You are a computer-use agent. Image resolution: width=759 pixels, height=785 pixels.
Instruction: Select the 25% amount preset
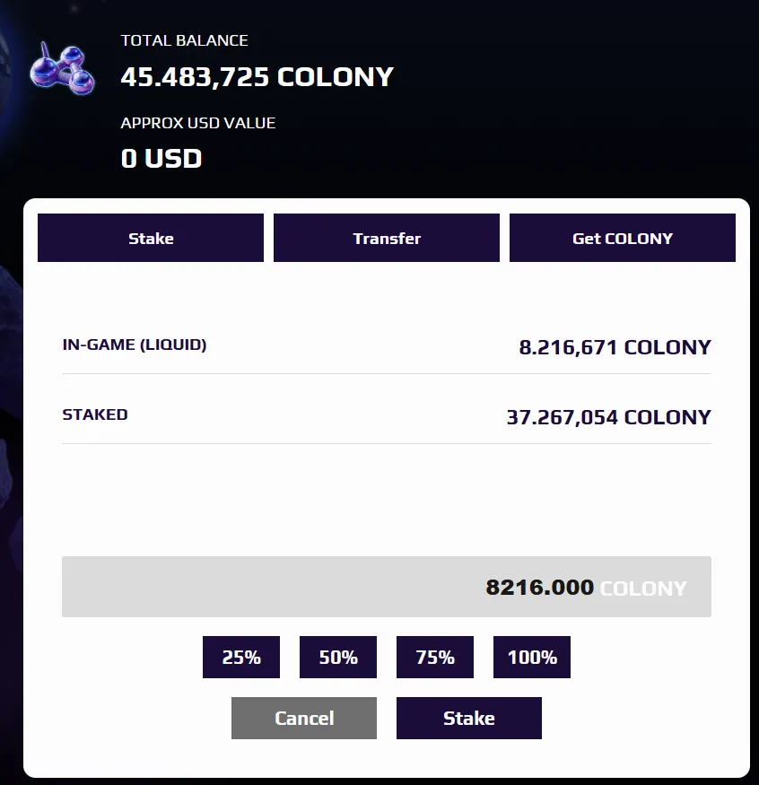coord(241,657)
